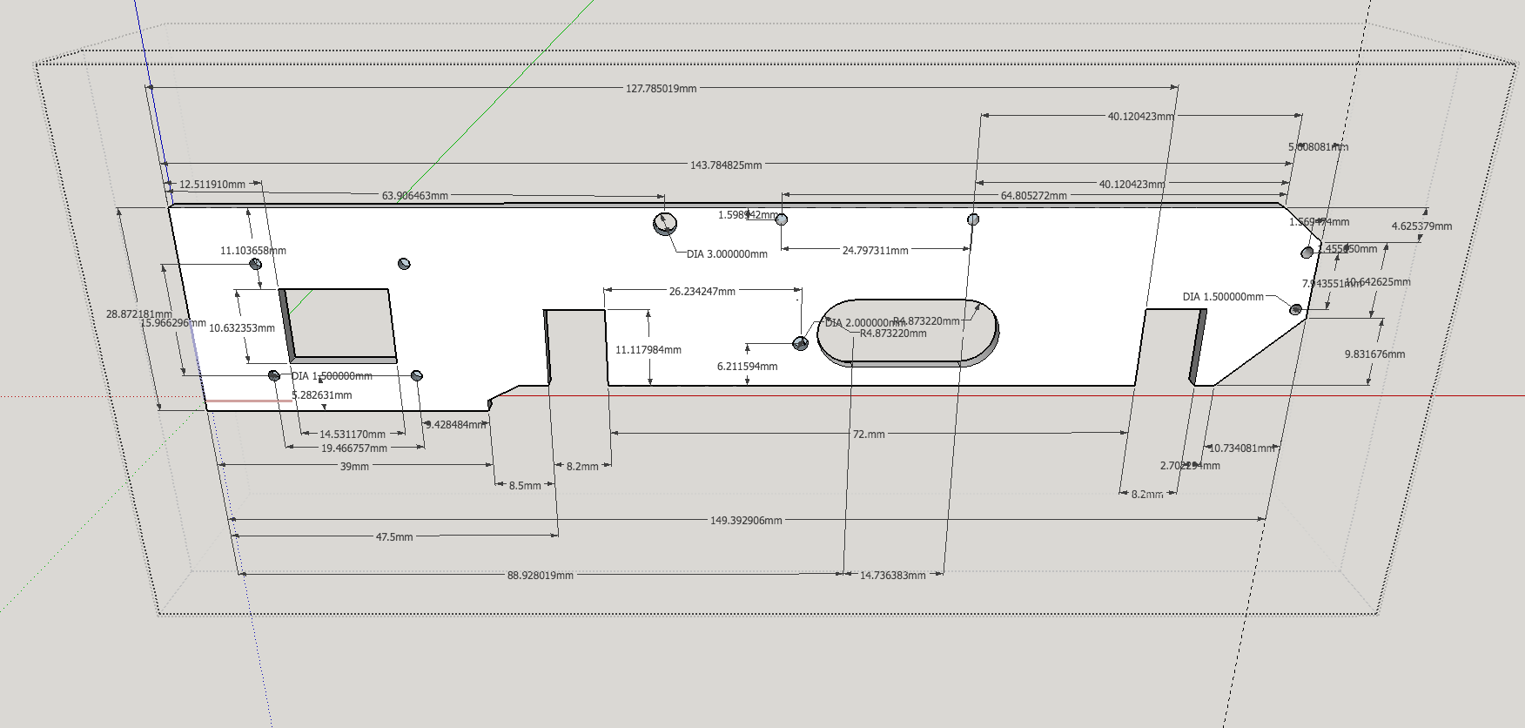Select the 1.569474mm dimension label
This screenshot has width=1525, height=728.
tap(1319, 222)
